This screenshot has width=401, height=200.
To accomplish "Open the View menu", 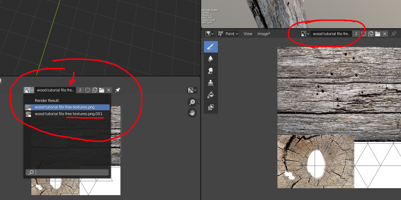I will 248,34.
